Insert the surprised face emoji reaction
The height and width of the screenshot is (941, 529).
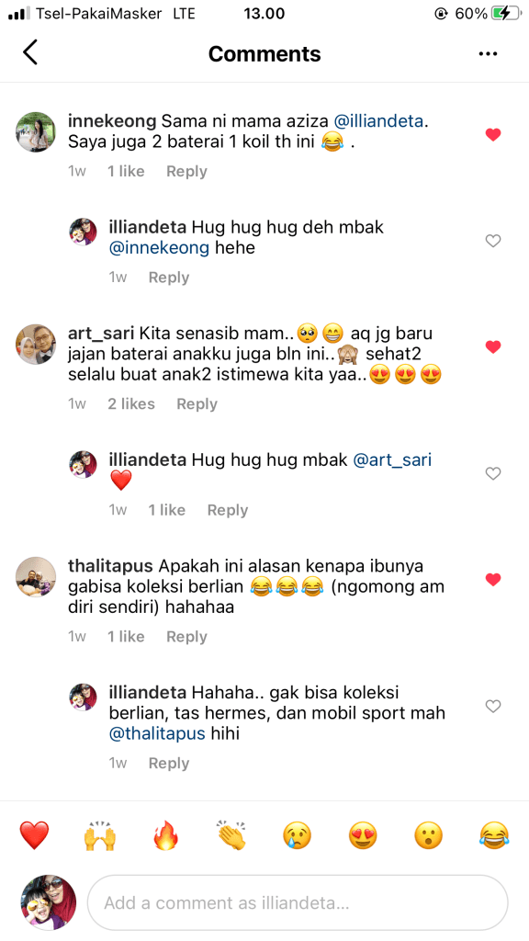[x=429, y=835]
